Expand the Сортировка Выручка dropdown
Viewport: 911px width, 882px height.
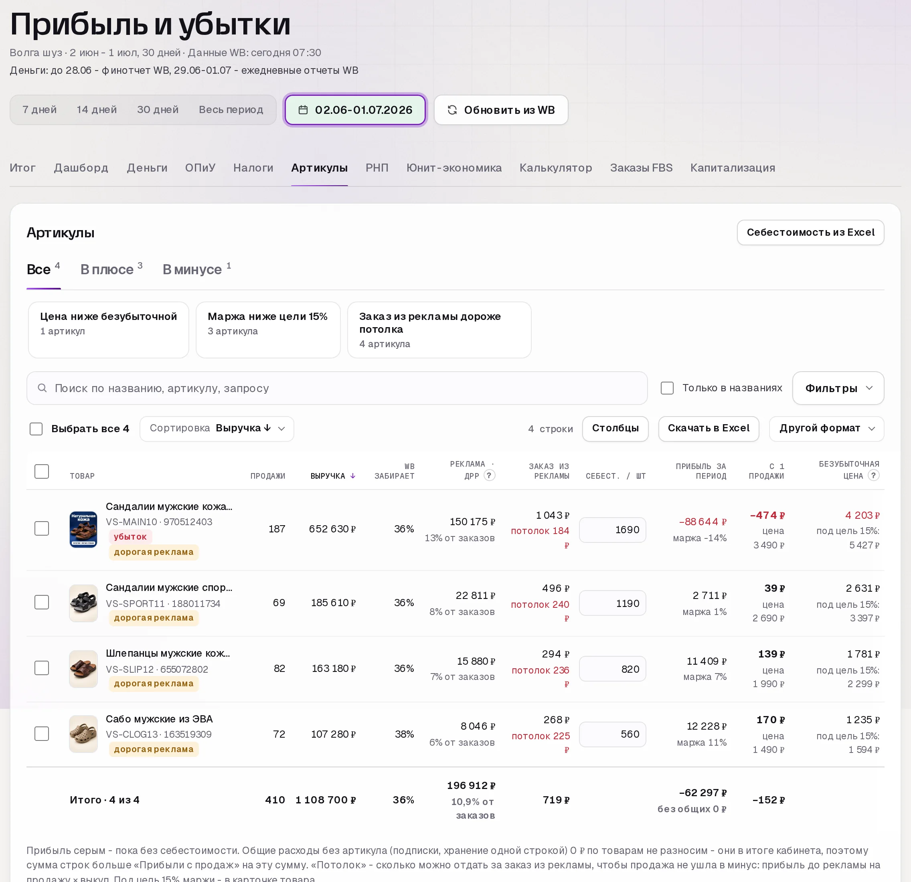(217, 429)
